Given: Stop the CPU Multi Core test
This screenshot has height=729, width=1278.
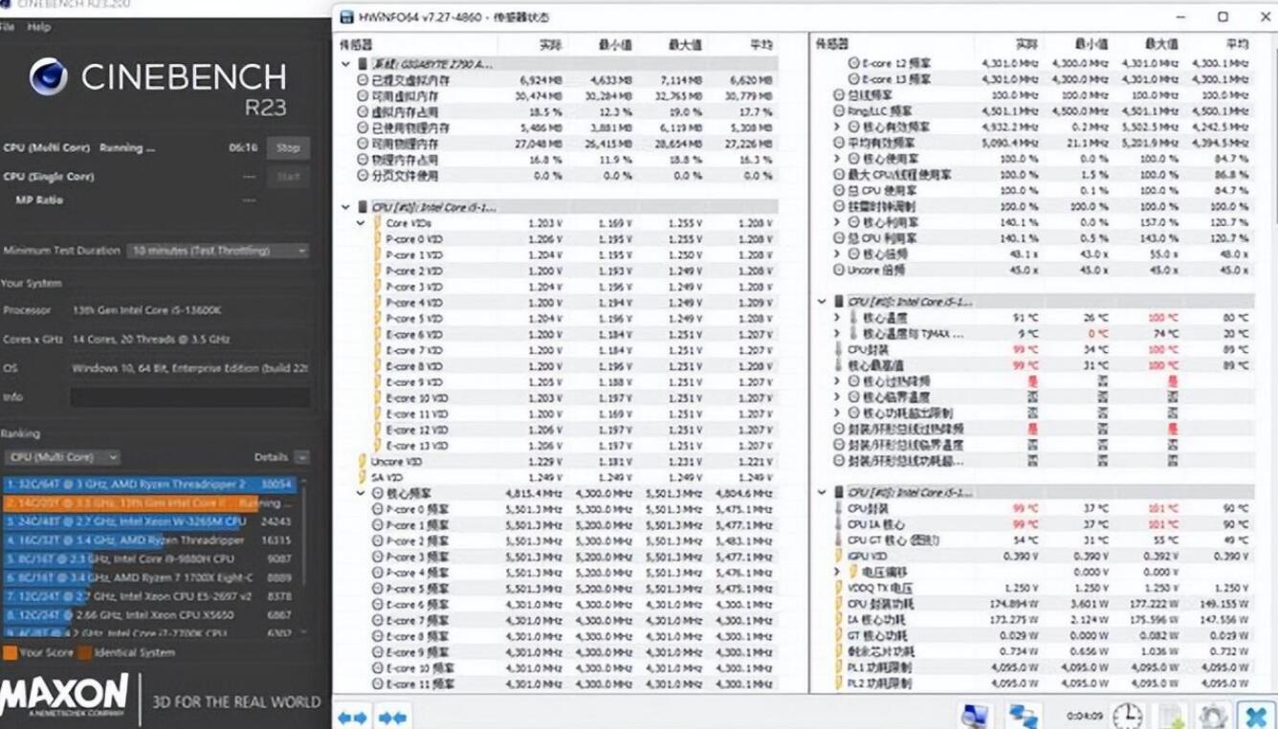Looking at the screenshot, I should pyautogui.click(x=288, y=148).
